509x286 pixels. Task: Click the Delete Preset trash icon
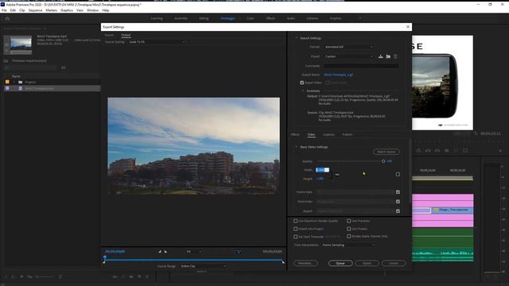[395, 56]
